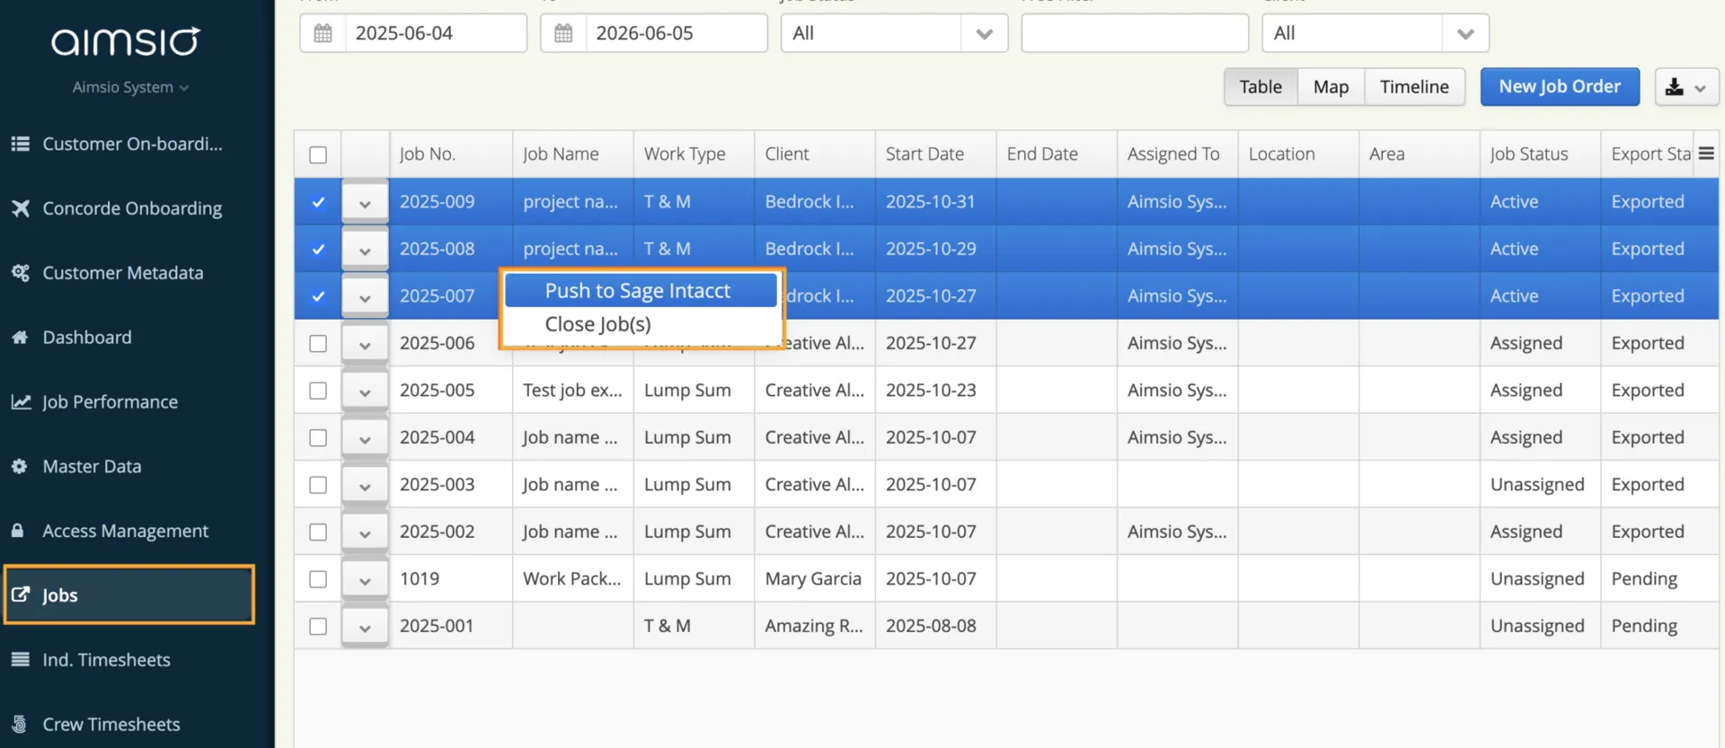1725x748 pixels.
Task: Open Customer Metadata page
Action: [x=123, y=273]
